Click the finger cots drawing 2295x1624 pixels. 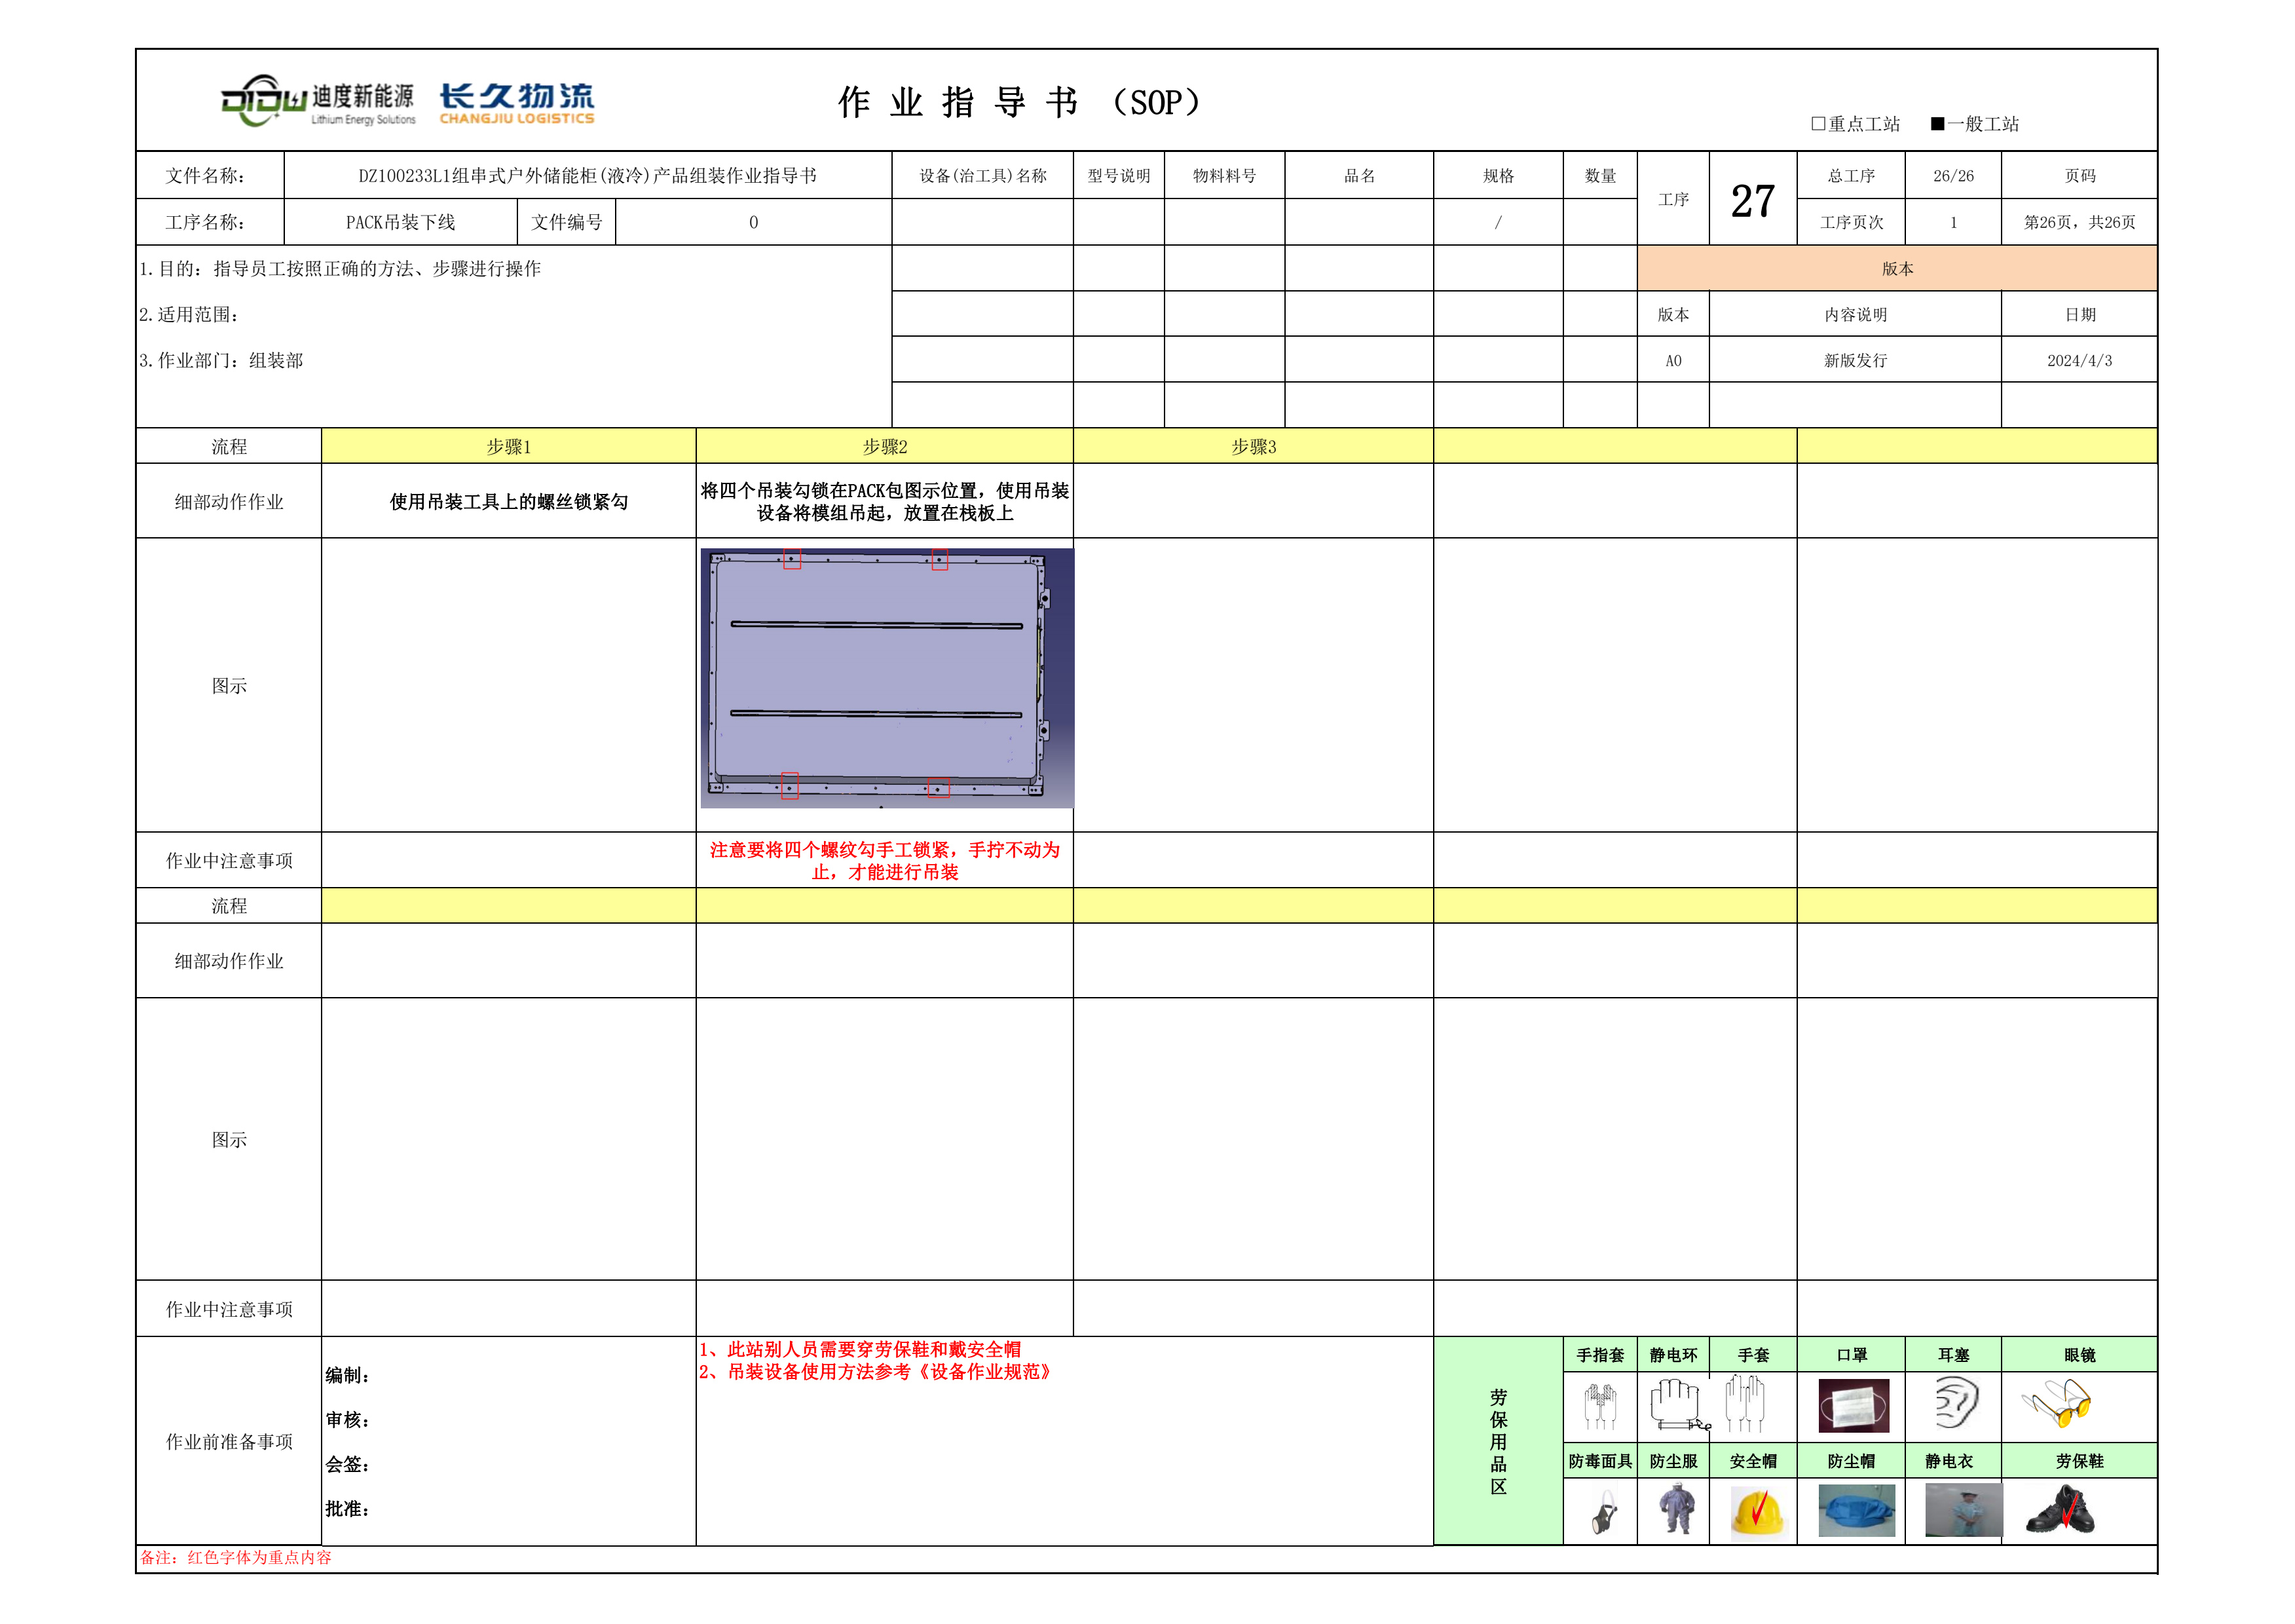[x=1600, y=1406]
